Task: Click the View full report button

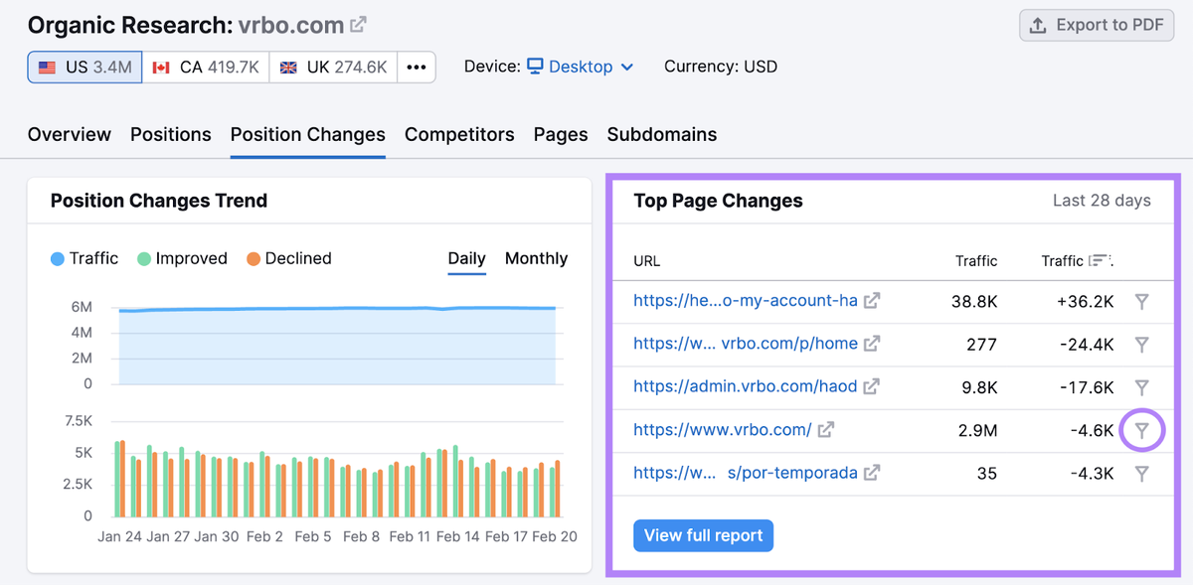Action: (703, 535)
